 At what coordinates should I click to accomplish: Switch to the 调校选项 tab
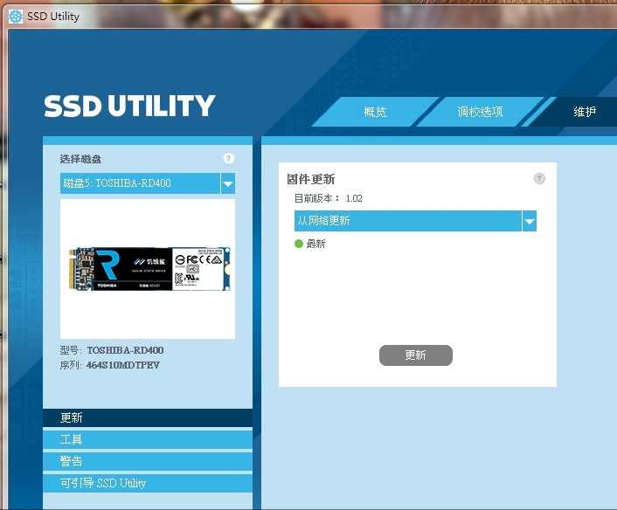480,112
